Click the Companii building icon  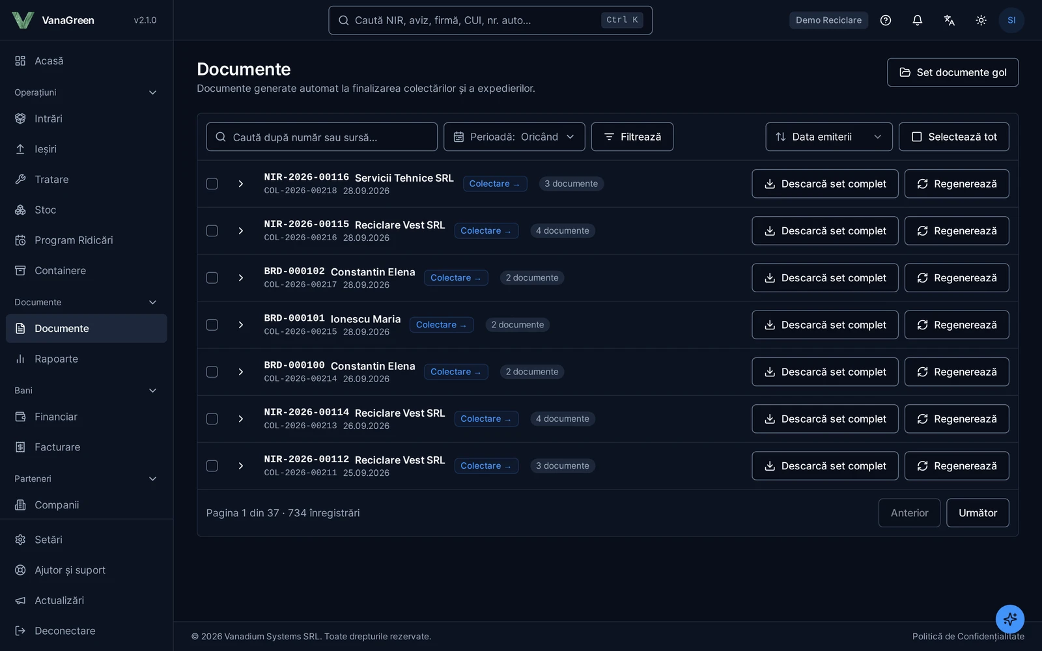tap(20, 505)
